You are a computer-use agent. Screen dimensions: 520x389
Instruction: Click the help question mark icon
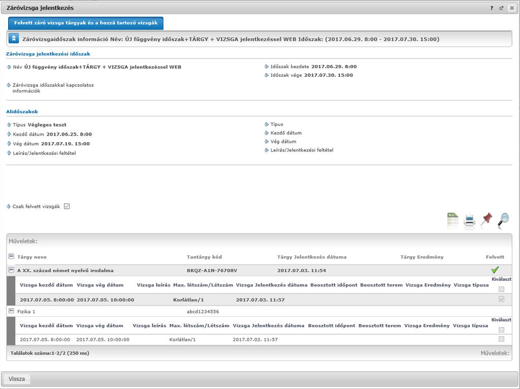click(492, 8)
